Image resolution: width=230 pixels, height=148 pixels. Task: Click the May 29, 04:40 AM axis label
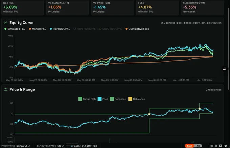pyautogui.click(x=86, y=80)
